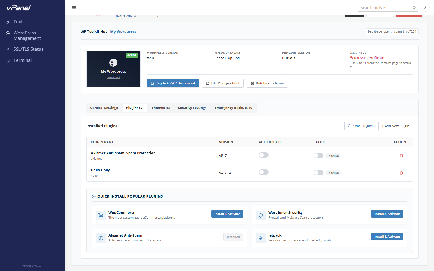
Task: Toggle the sidebar hamburger menu
Action: coord(74,8)
